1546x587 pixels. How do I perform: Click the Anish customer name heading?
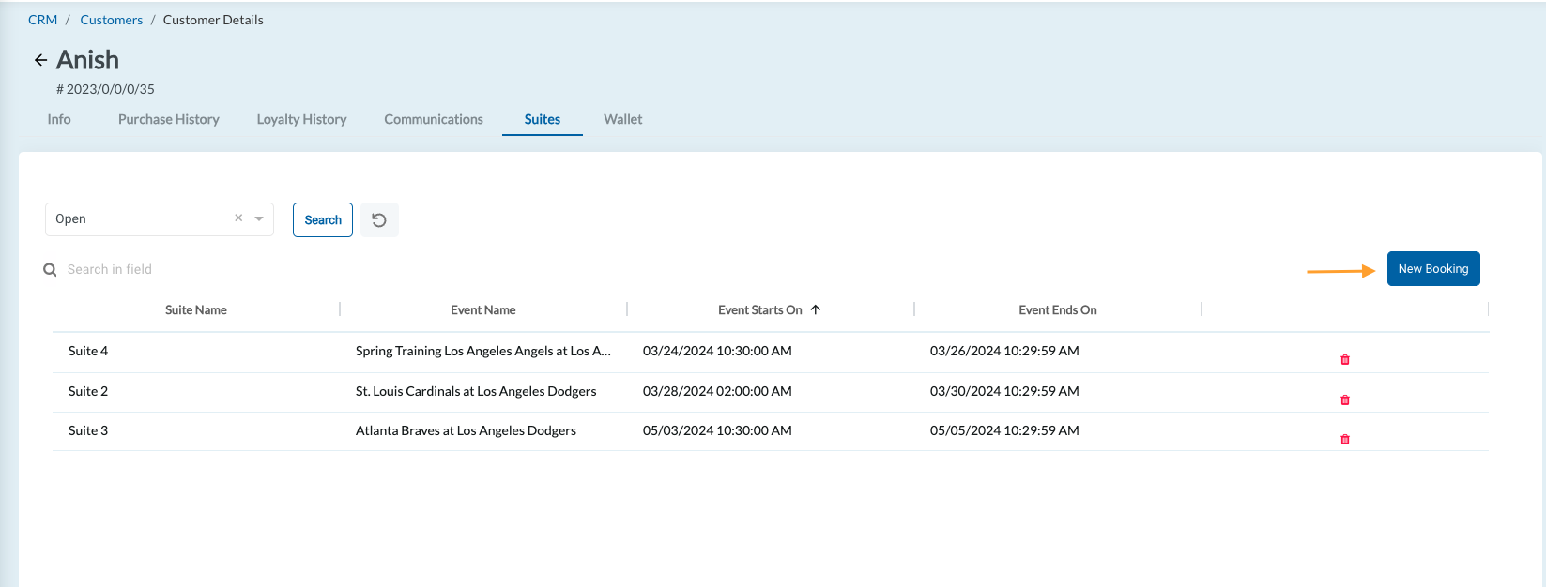point(87,60)
